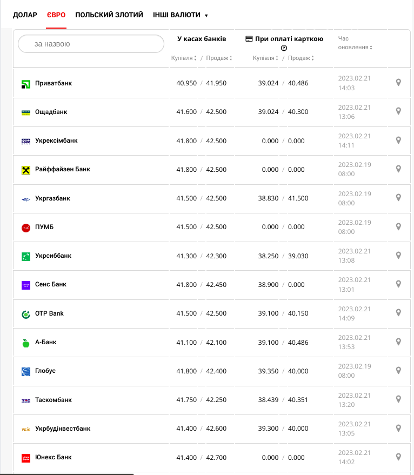
Task: Switch to ПОЛЬСКИЙ ЗЛОТИЙ tab
Action: (109, 15)
